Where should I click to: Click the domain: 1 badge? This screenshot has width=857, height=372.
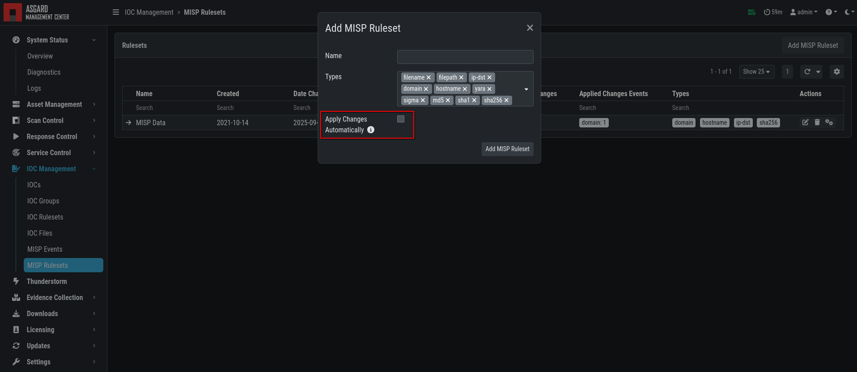[x=594, y=123]
